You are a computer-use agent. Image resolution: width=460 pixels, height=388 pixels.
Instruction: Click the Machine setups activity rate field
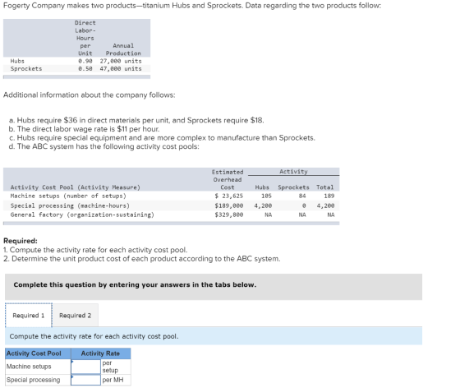tap(85, 367)
